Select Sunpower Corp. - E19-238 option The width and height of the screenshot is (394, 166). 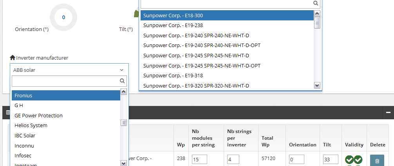227,25
